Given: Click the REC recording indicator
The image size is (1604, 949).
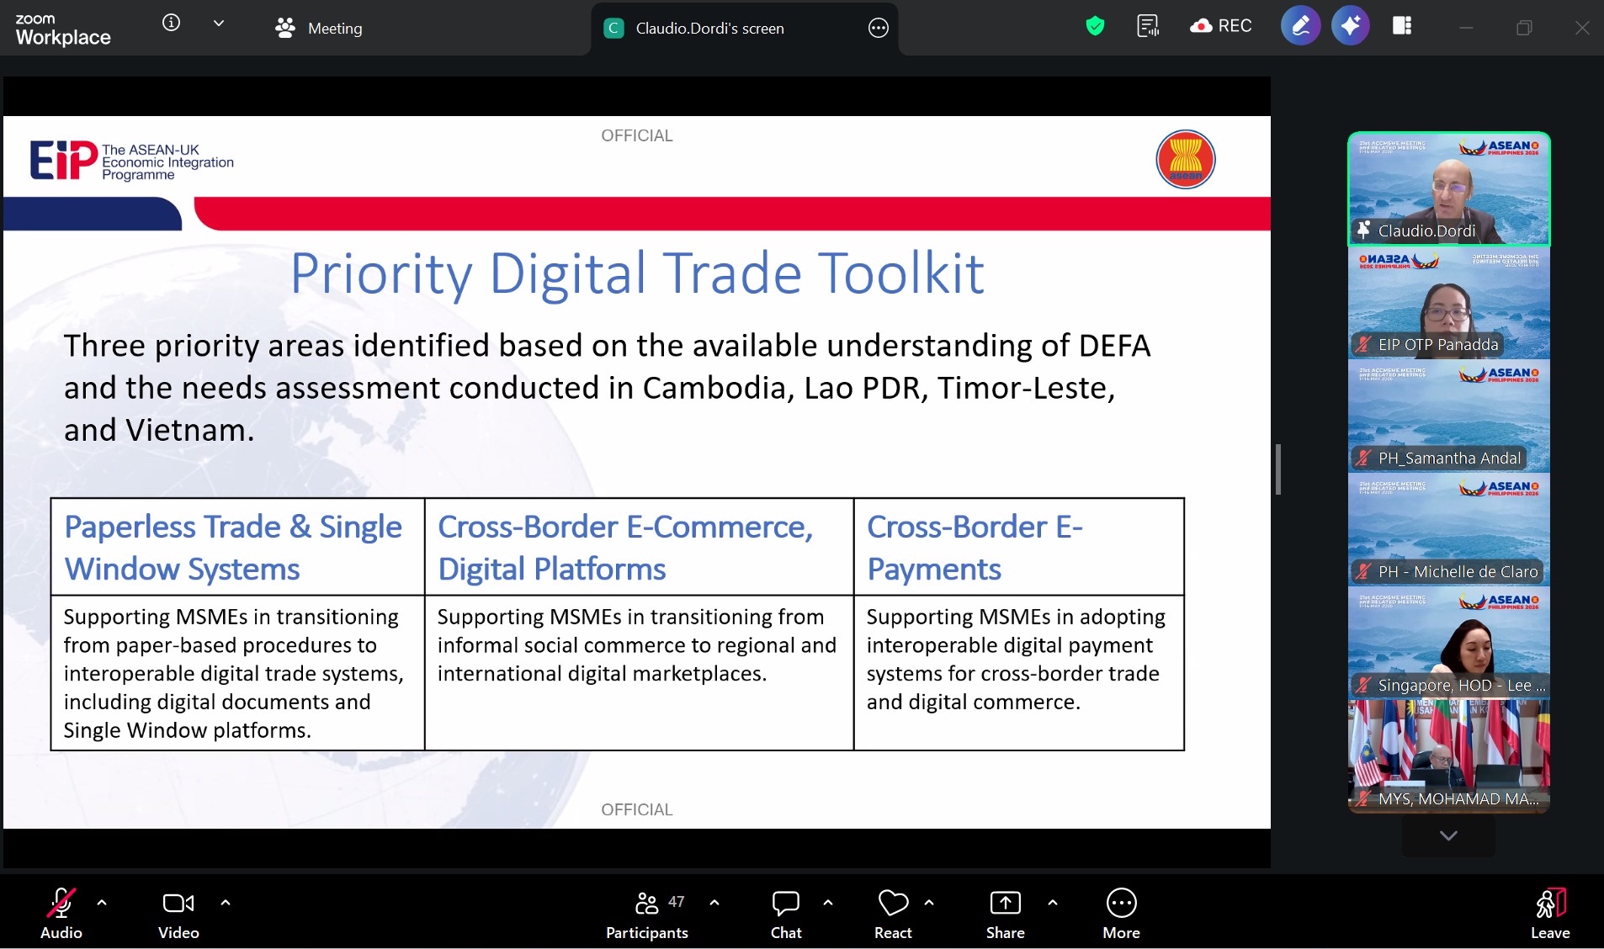Looking at the screenshot, I should click(1221, 26).
